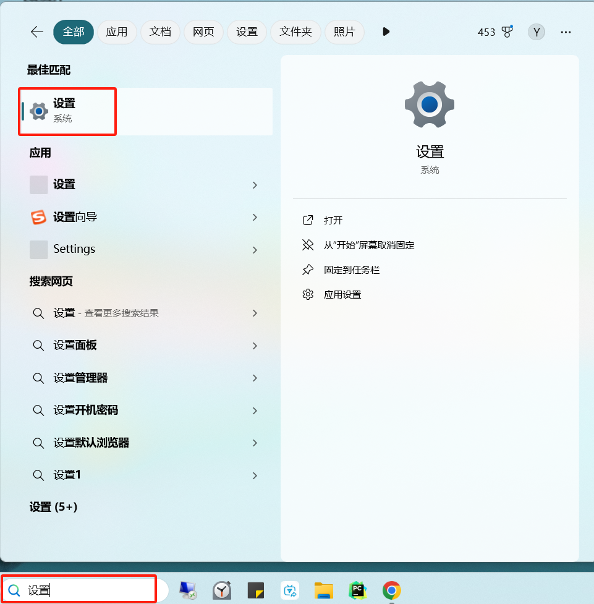Click the back arrow in search panel
Viewport: 594px width, 604px height.
point(37,32)
